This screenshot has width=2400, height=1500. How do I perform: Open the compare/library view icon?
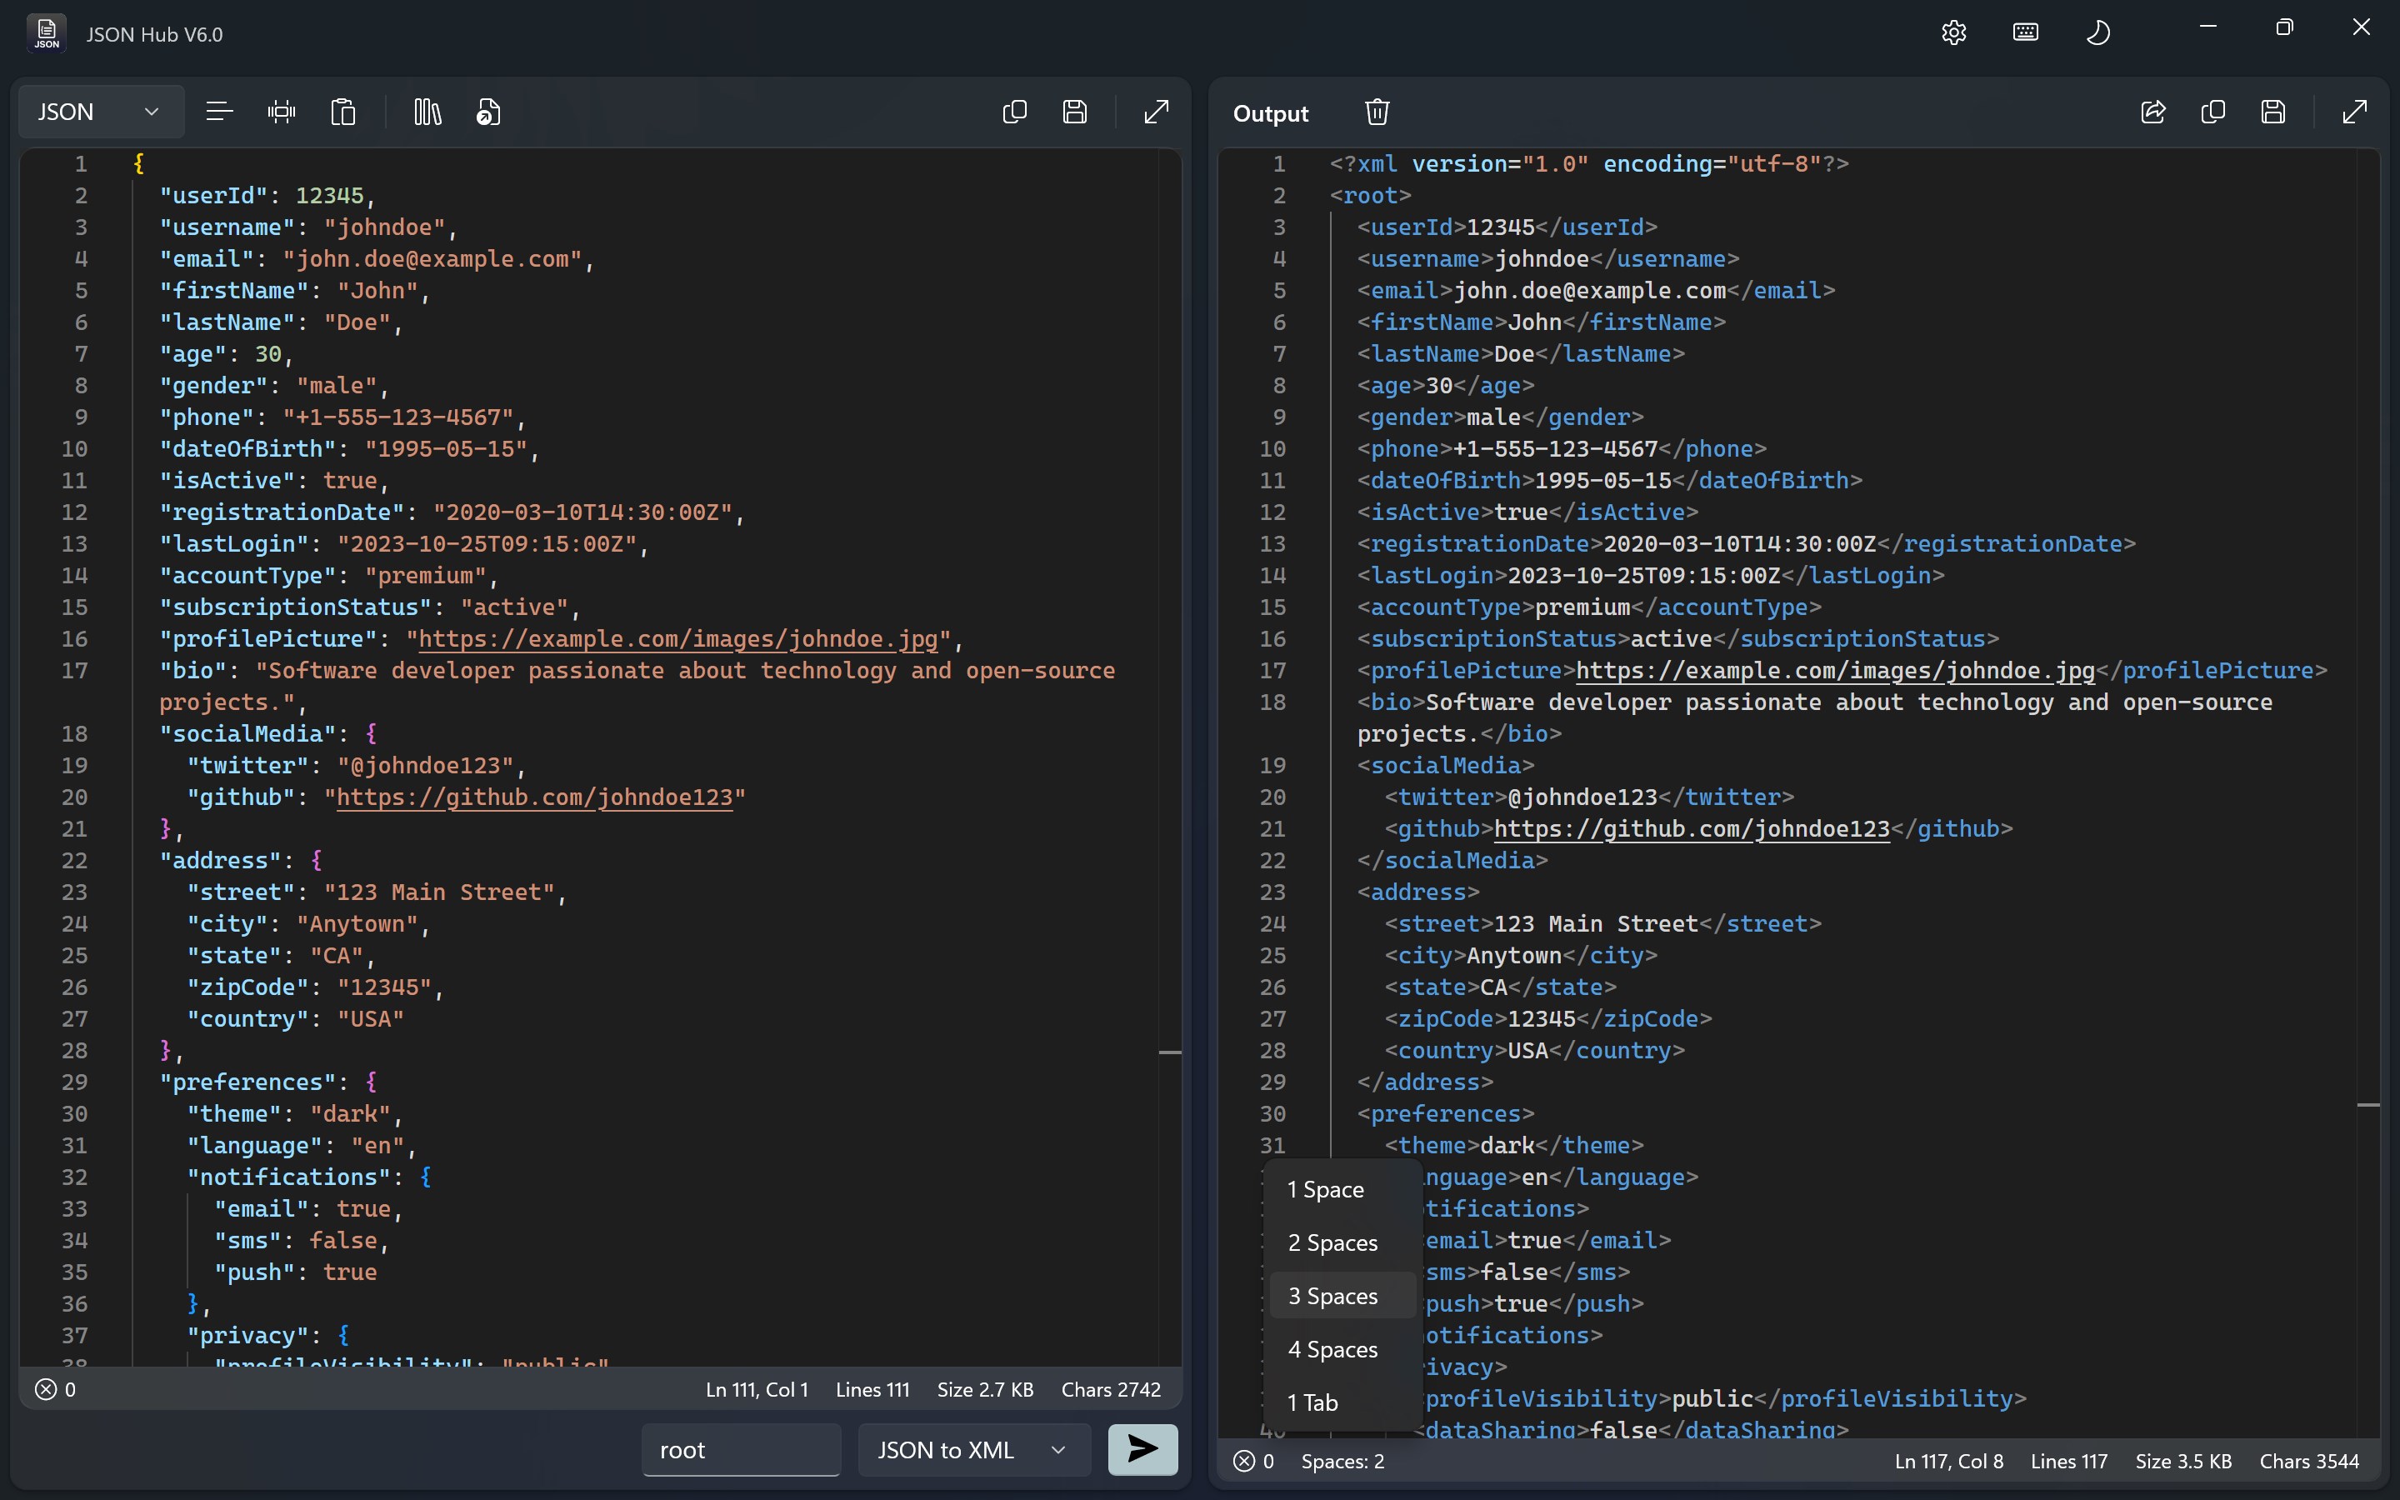tap(426, 111)
